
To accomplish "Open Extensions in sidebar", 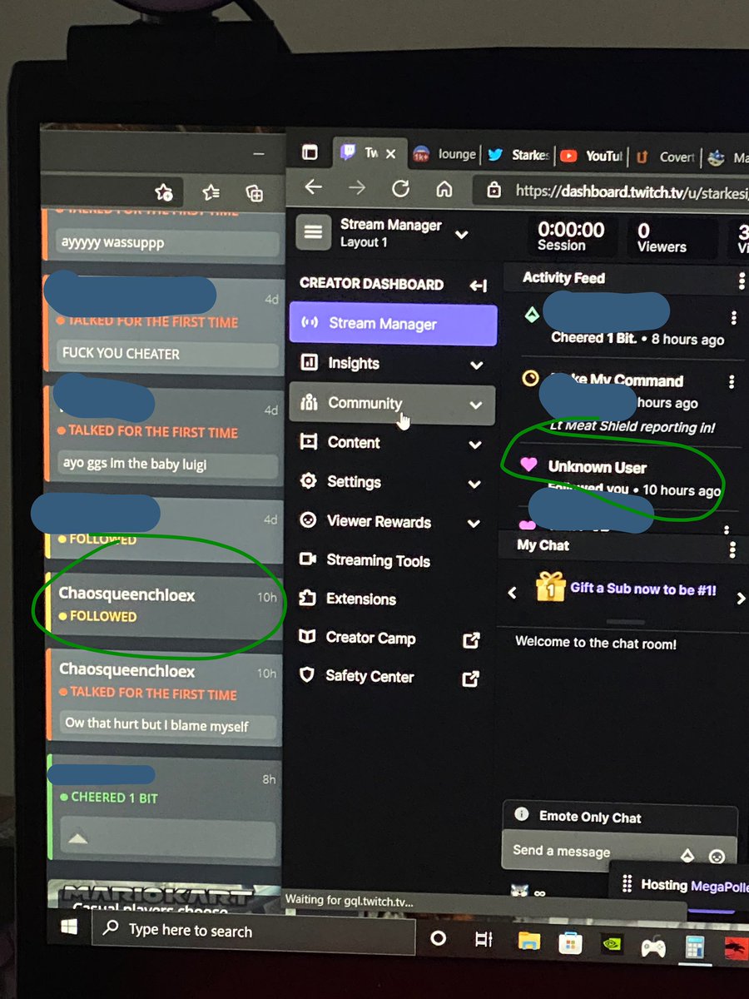I will pos(360,599).
